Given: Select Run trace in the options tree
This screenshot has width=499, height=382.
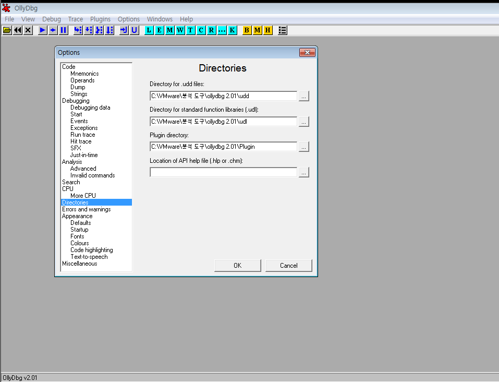Looking at the screenshot, I should click(83, 135).
